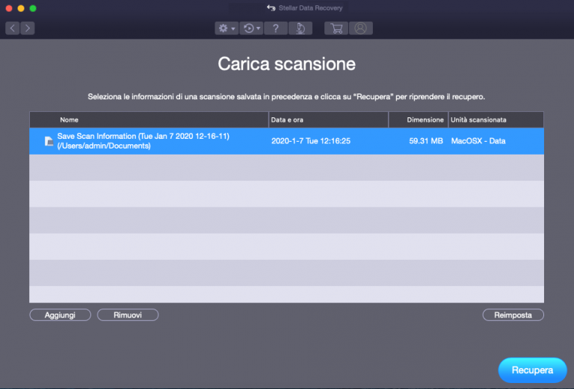
Task: Click the question mark help icon
Action: click(x=276, y=28)
